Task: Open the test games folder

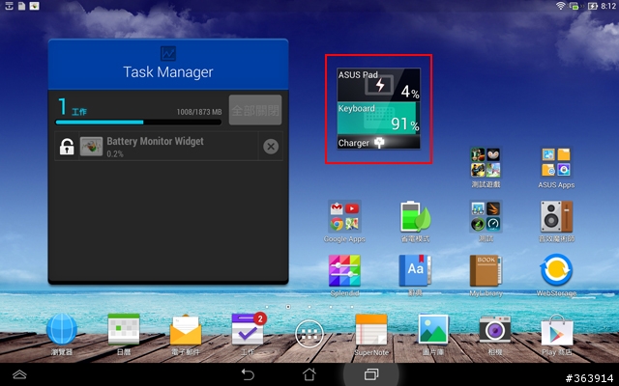Action: (x=486, y=162)
